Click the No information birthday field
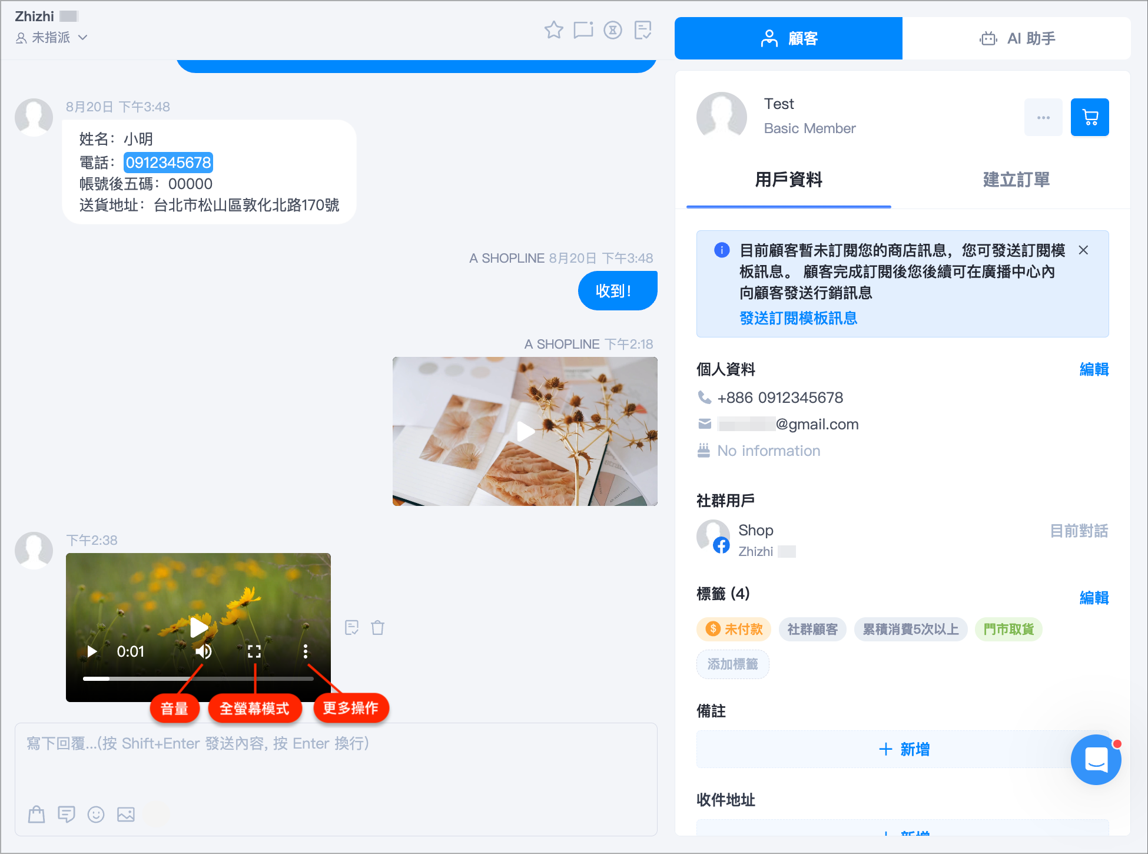The width and height of the screenshot is (1148, 854). point(768,451)
